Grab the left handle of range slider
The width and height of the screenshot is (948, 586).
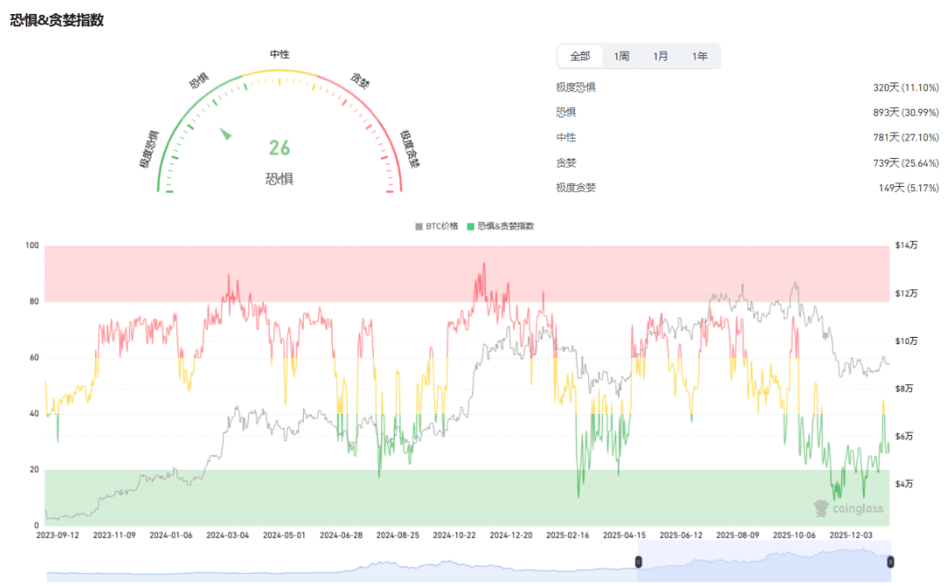(x=638, y=561)
